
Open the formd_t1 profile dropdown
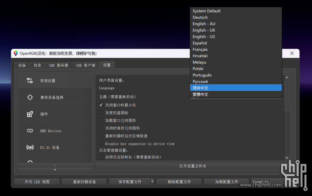[274, 182]
